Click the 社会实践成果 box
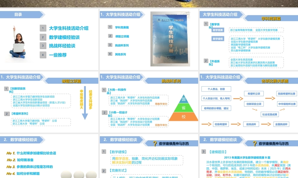 (270, 114)
